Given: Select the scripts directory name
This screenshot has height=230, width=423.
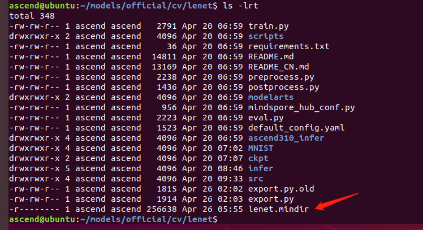Looking at the screenshot, I should click(266, 36).
